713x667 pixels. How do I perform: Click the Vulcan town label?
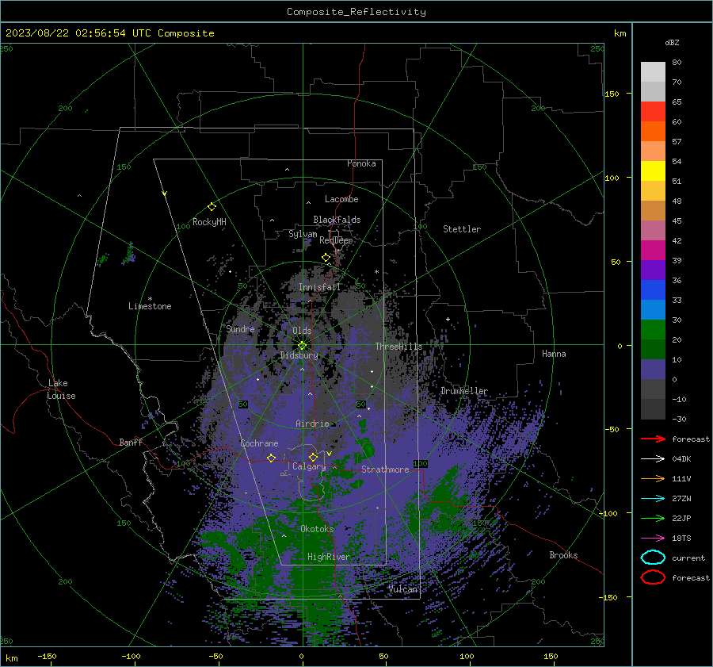[402, 589]
